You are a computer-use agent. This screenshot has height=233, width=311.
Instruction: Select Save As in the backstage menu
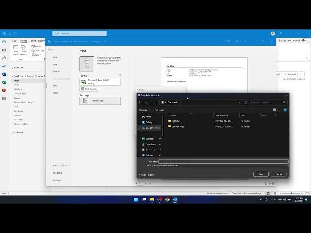tap(56, 71)
